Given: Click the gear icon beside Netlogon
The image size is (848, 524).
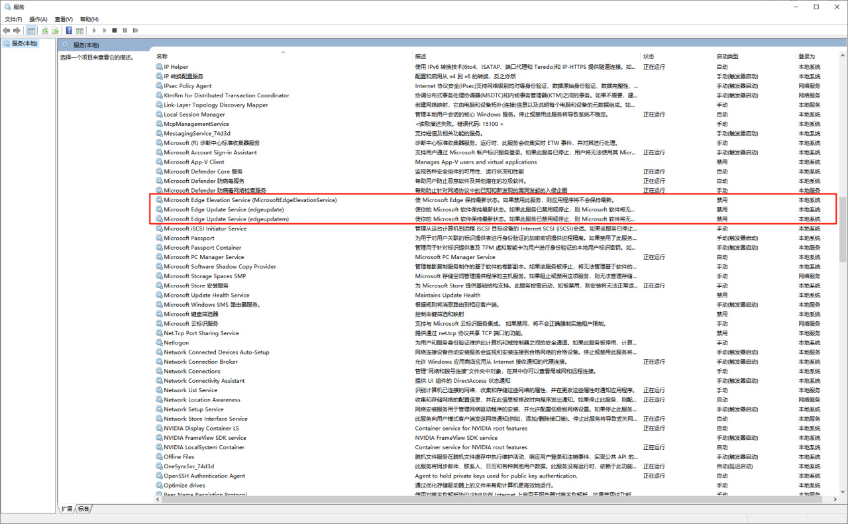Looking at the screenshot, I should point(159,342).
